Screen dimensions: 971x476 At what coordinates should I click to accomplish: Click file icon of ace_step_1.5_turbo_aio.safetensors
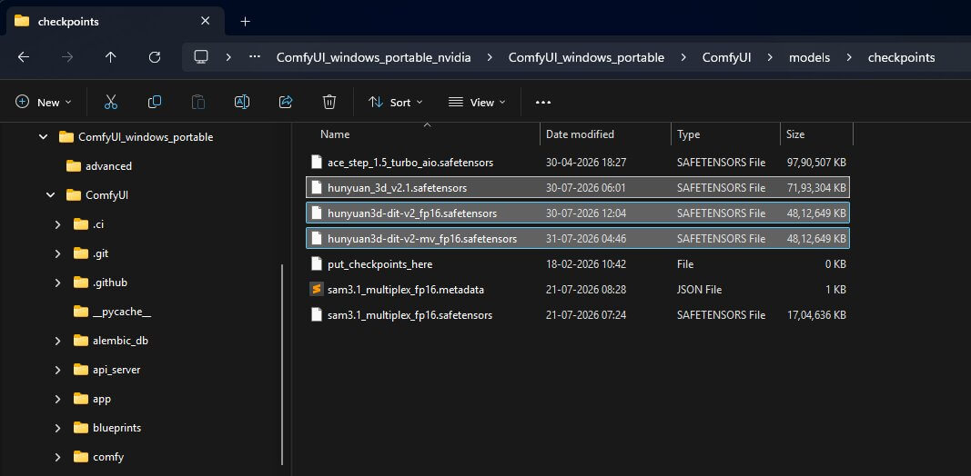(x=317, y=163)
